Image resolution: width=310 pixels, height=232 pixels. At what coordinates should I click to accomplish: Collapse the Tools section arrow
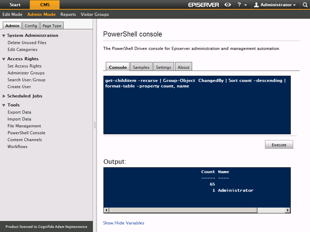point(4,105)
